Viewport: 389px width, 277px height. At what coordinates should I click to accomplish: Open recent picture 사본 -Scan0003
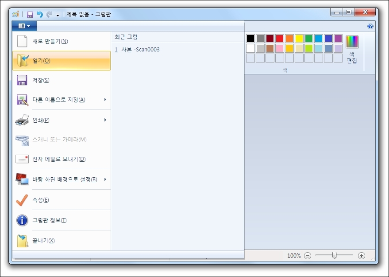[x=137, y=50]
